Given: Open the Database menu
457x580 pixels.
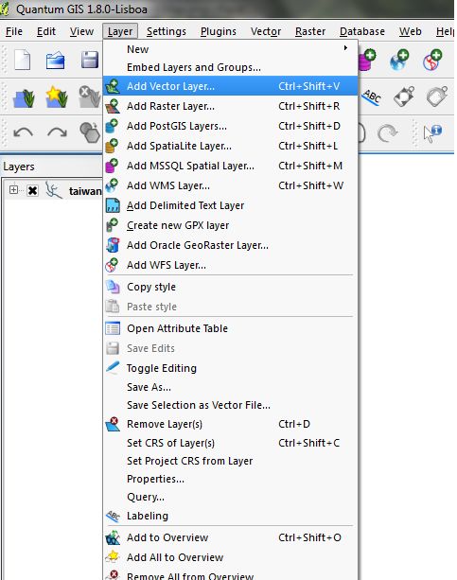Looking at the screenshot, I should pos(362,31).
